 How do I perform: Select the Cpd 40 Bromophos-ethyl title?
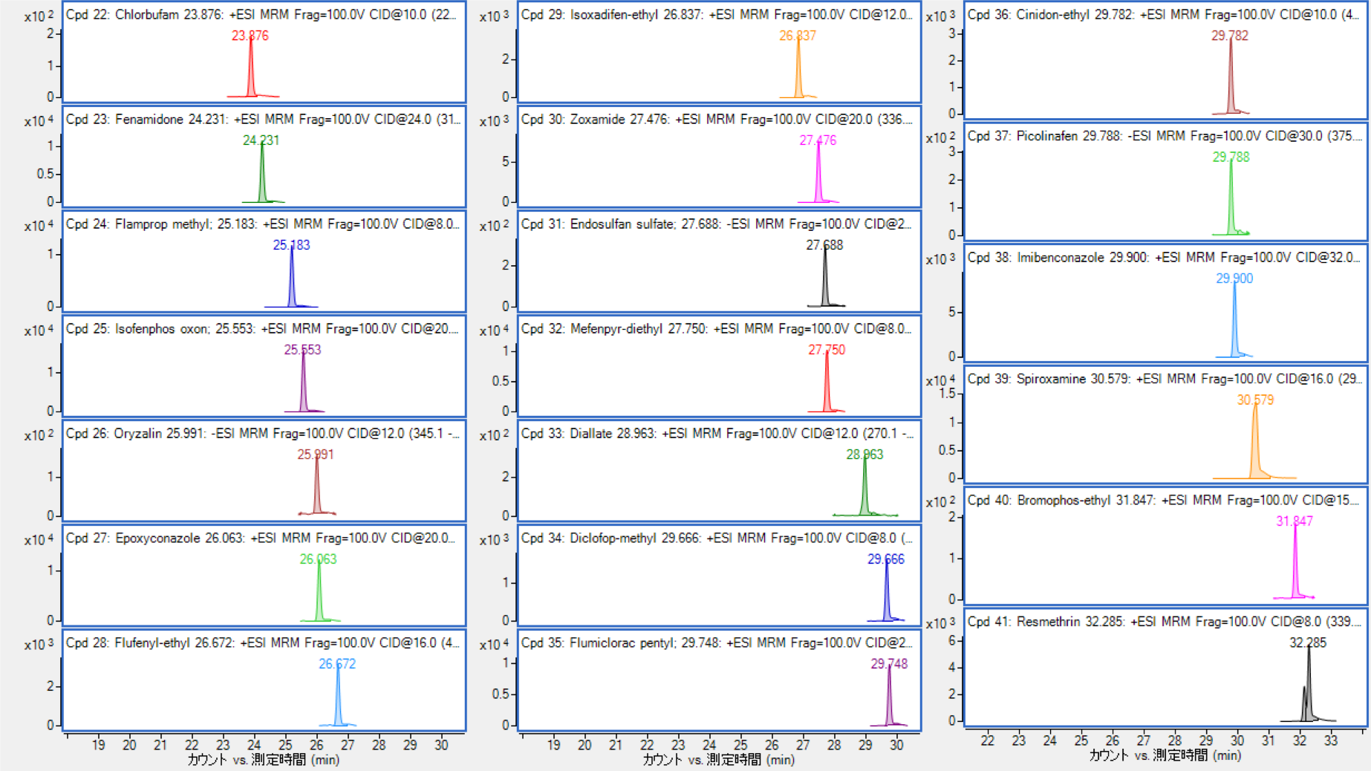1165,501
